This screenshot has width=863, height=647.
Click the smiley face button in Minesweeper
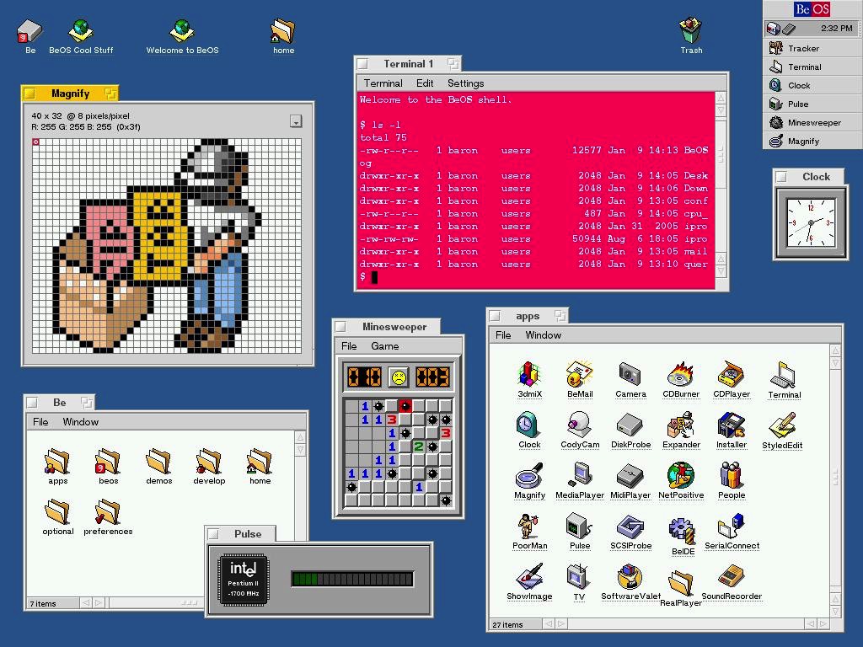click(x=398, y=377)
